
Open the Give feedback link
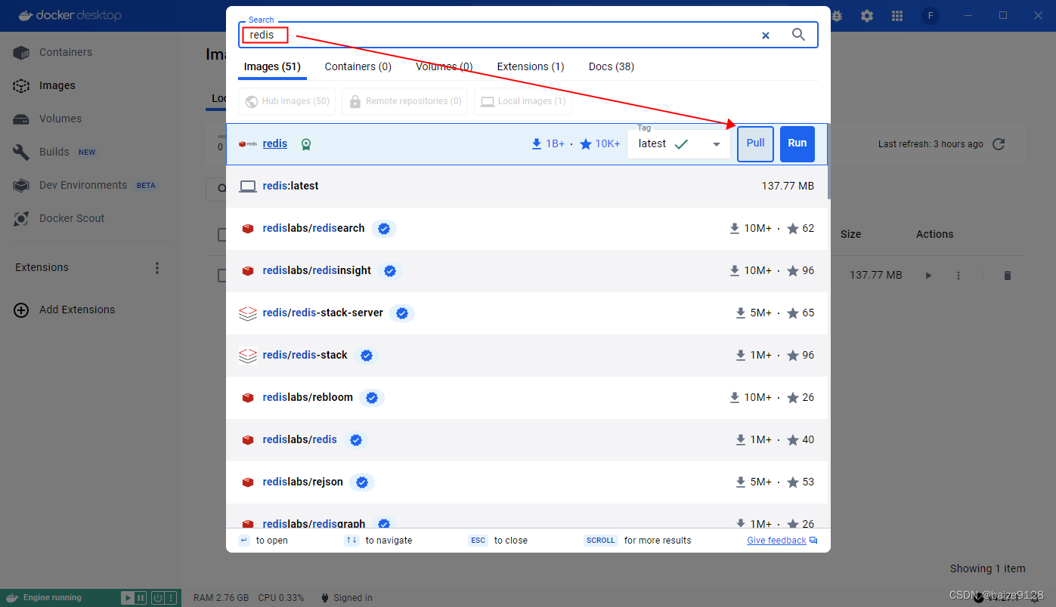coord(776,541)
